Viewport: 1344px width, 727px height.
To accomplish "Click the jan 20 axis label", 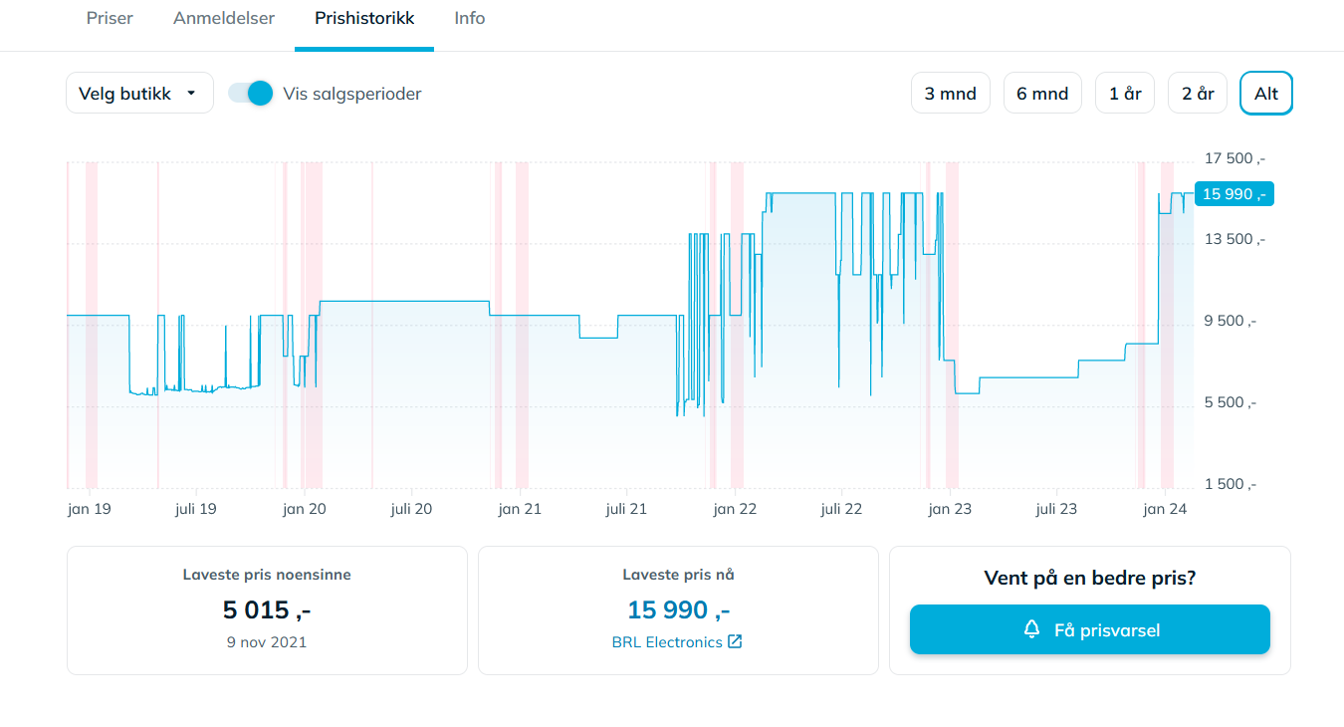I will pos(304,509).
